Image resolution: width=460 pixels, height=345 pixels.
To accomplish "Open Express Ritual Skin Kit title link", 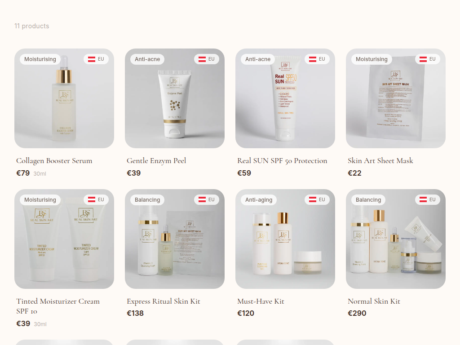I will pyautogui.click(x=164, y=301).
